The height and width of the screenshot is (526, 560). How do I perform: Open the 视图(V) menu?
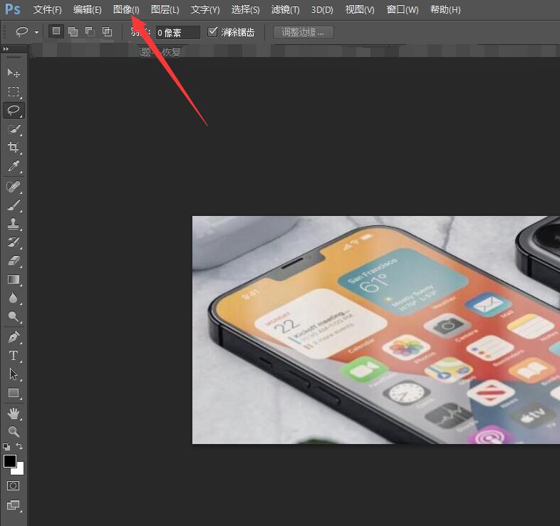[360, 9]
